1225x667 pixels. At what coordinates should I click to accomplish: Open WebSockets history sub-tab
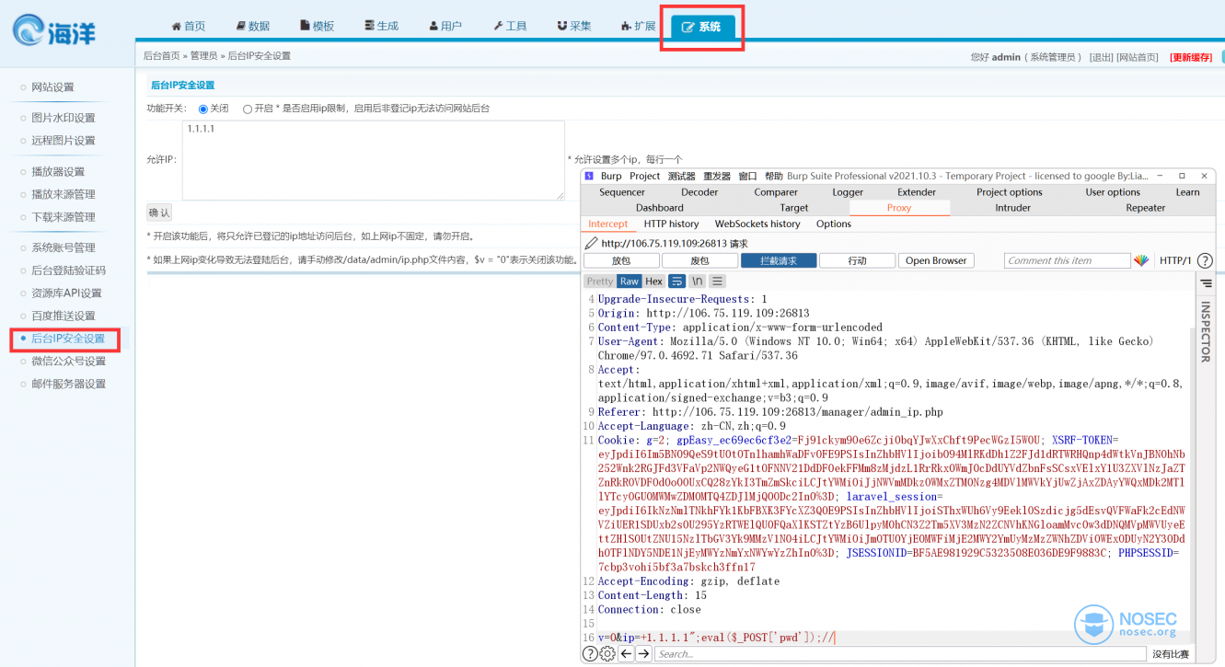click(x=757, y=224)
